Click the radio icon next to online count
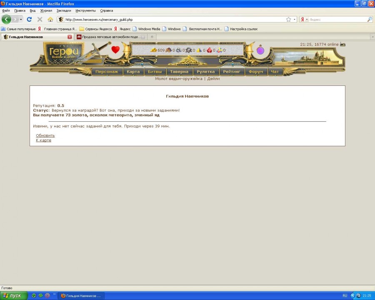Screen dimensions: 375x300 343,45
